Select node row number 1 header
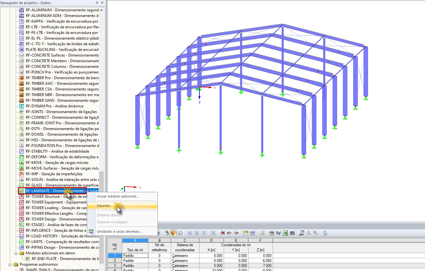Screen dimensions: 425x271 [x=115, y=256]
